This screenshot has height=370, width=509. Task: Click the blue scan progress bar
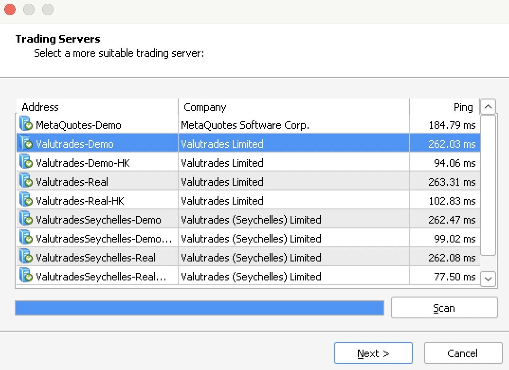199,308
